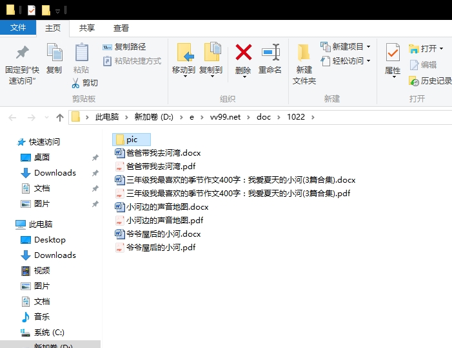The image size is (452, 348).
Task: Click the red Delete X icon
Action: tap(244, 52)
